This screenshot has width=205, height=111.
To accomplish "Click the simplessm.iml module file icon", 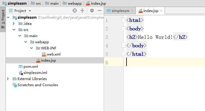I will 21,73.
